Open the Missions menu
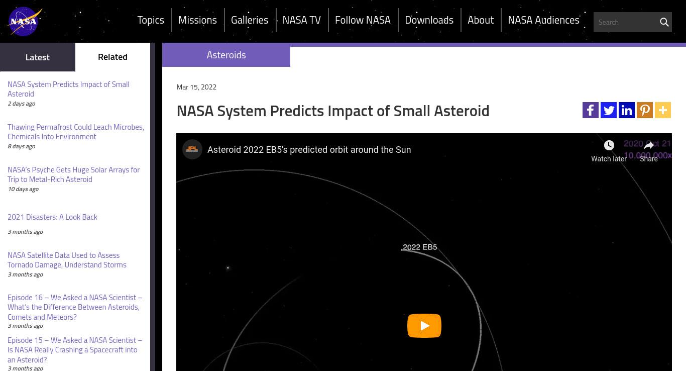Screen dimensions: 686x371 coord(197,20)
